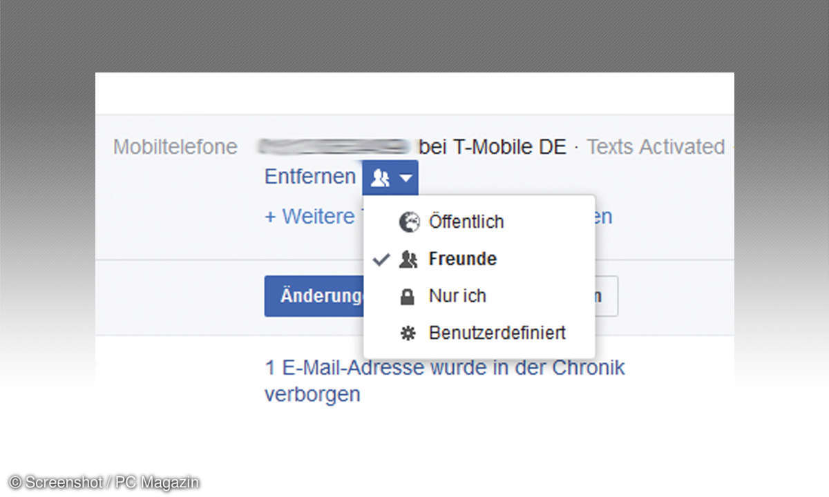Image resolution: width=829 pixels, height=497 pixels.
Task: Click the globe icon next to Öffentlich
Action: [x=409, y=222]
